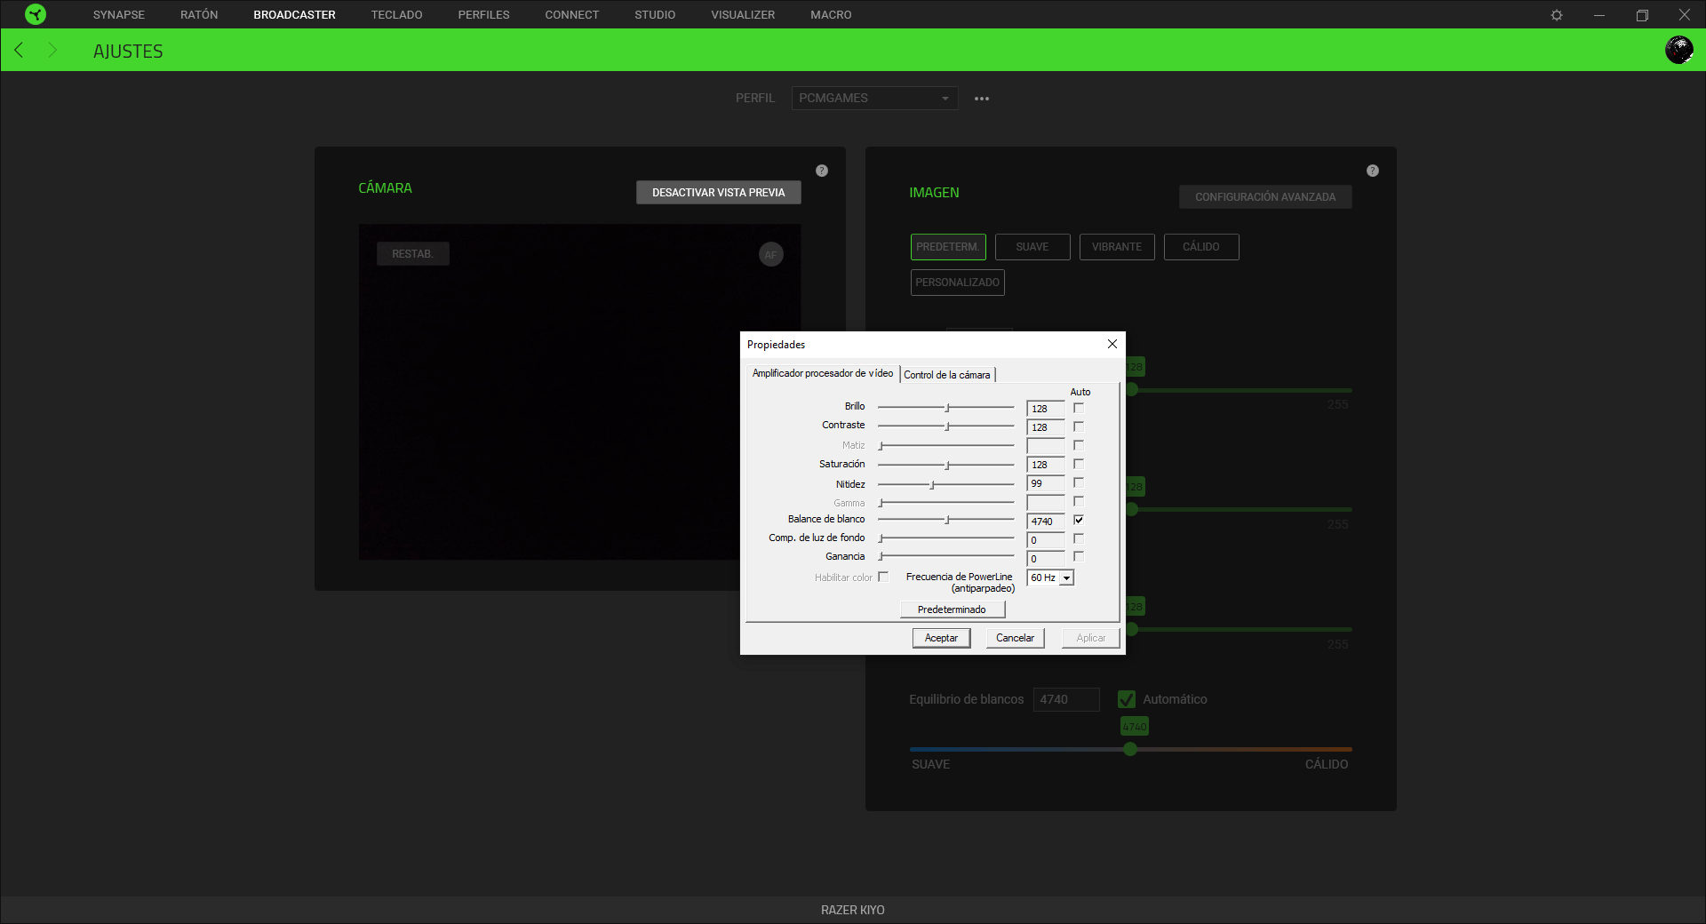This screenshot has height=924, width=1706.
Task: Open the user avatar profile icon
Action: [x=1678, y=50]
